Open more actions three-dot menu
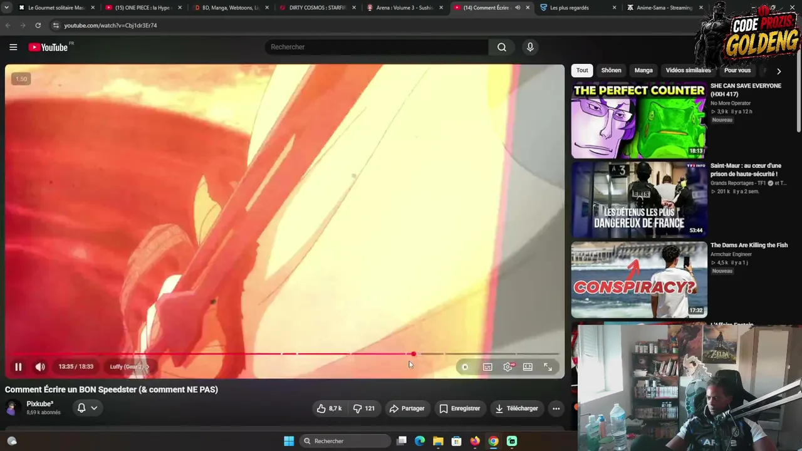 556,408
